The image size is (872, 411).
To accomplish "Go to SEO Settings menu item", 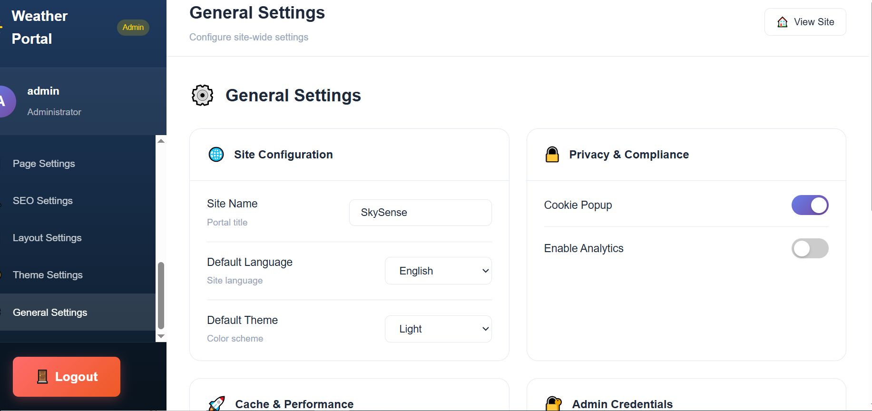I will (x=43, y=201).
